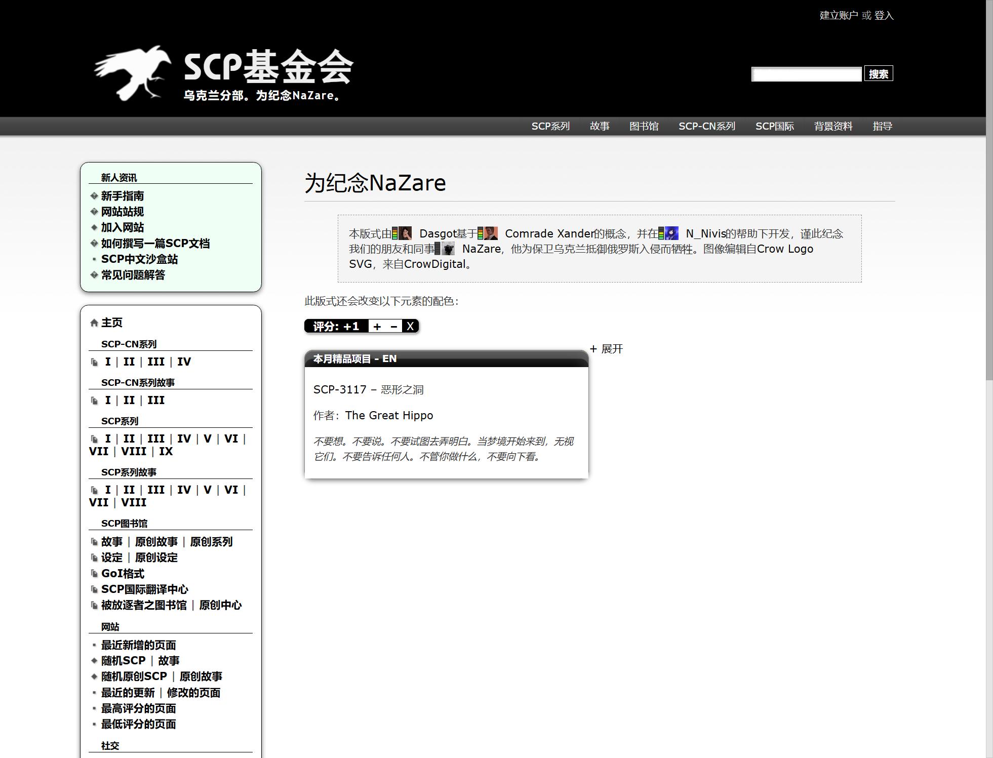Open the SCP系列 top menu
The width and height of the screenshot is (993, 758).
coord(550,126)
